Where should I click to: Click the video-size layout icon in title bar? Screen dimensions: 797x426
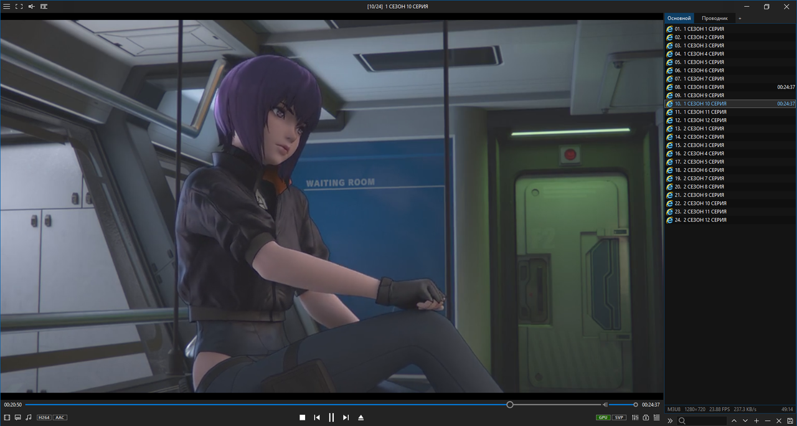click(44, 6)
